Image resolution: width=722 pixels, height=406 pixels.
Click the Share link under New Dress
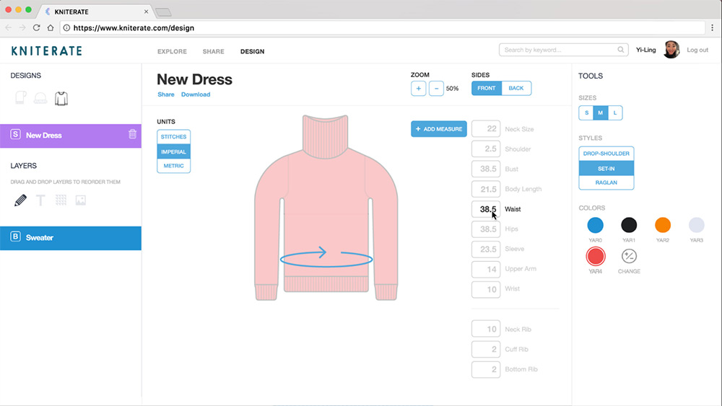click(x=166, y=94)
